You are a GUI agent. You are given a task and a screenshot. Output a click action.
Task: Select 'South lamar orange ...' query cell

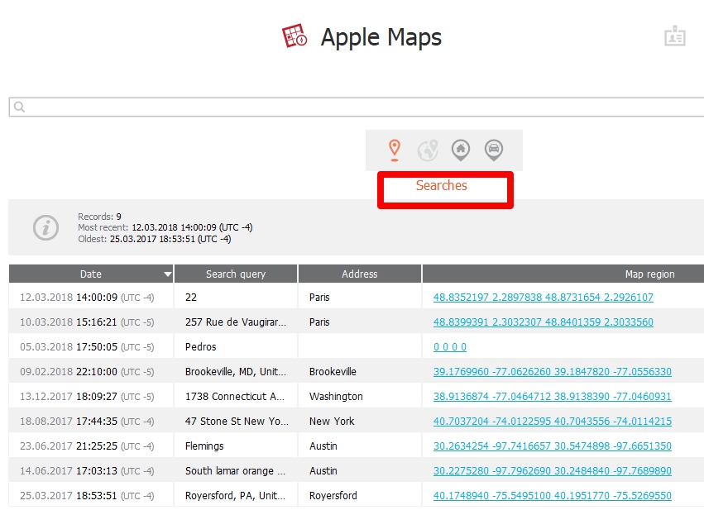[236, 470]
